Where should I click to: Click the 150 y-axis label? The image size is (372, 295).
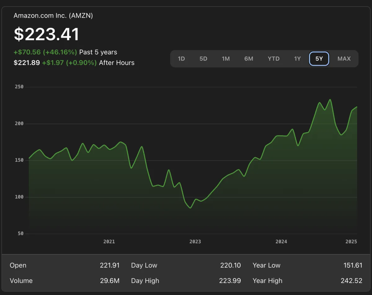(x=19, y=160)
